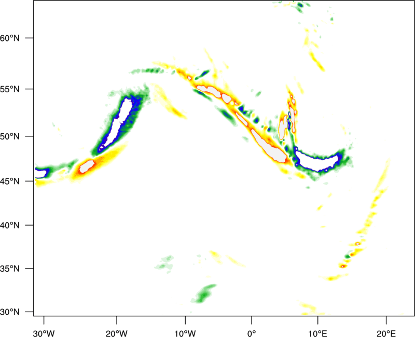Click the 30°N latitude label
The height and width of the screenshot is (337, 415).
coord(10,312)
